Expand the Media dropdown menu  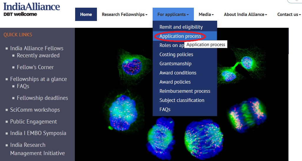(206, 14)
